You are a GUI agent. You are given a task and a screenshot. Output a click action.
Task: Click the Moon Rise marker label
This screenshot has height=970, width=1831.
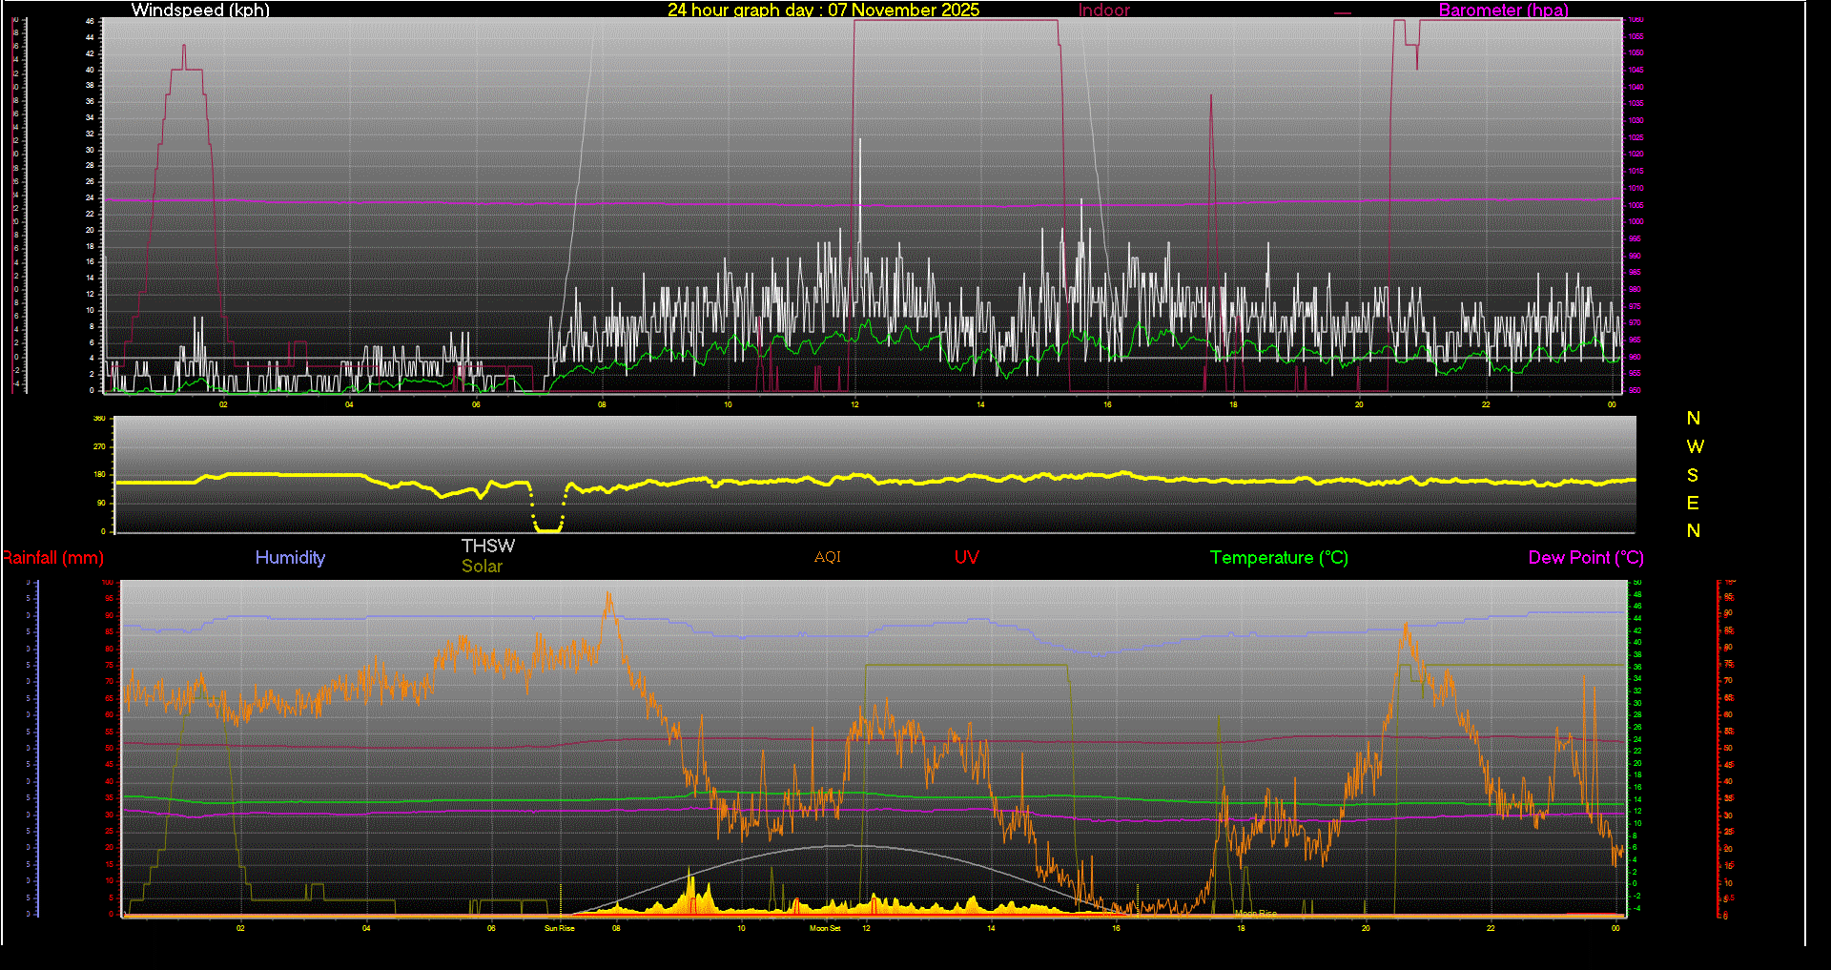pyautogui.click(x=1256, y=914)
